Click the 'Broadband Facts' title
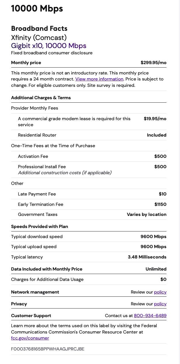 click(x=39, y=28)
